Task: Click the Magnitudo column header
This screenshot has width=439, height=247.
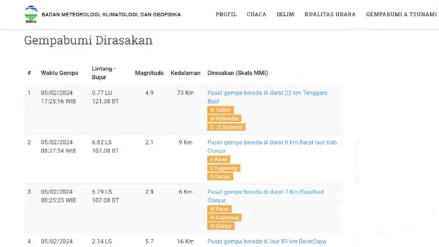Action: [x=150, y=73]
